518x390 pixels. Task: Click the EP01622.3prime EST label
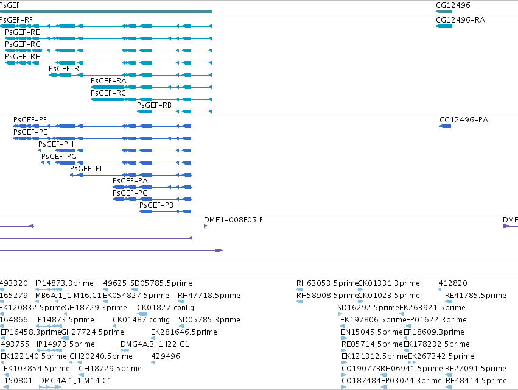coord(436,320)
